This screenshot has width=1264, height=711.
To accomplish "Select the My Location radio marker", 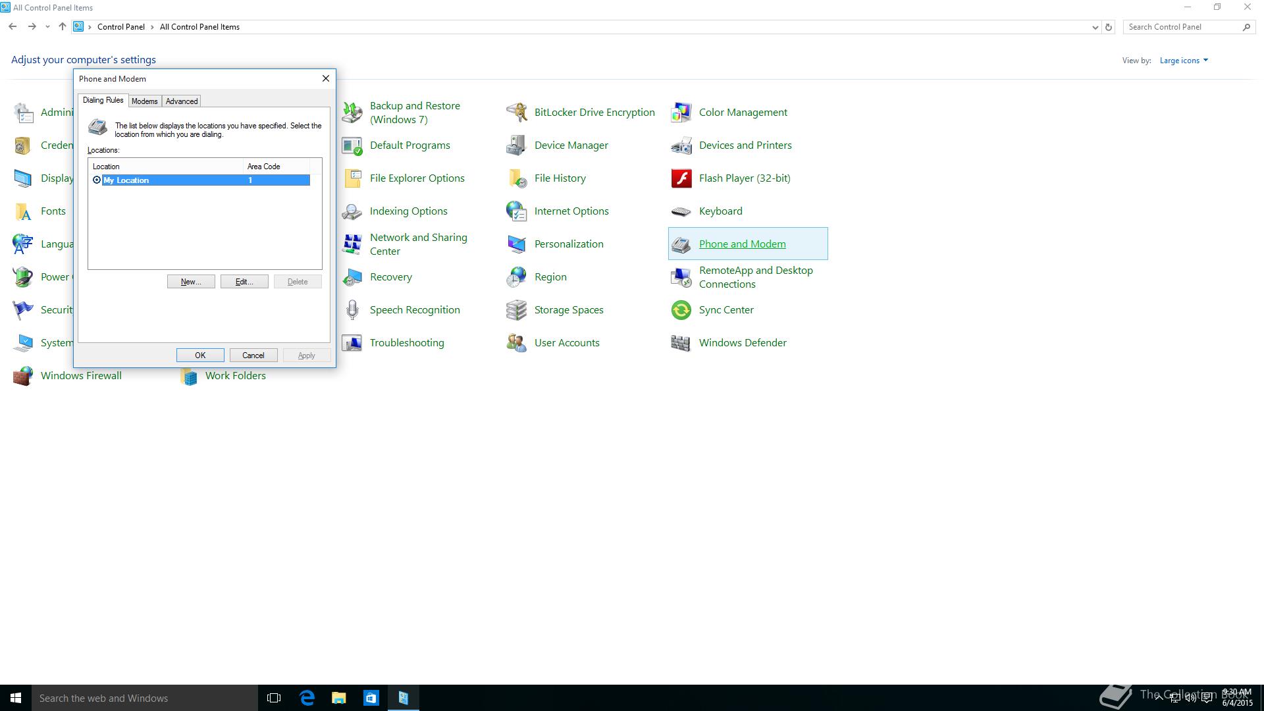I will 97,180.
